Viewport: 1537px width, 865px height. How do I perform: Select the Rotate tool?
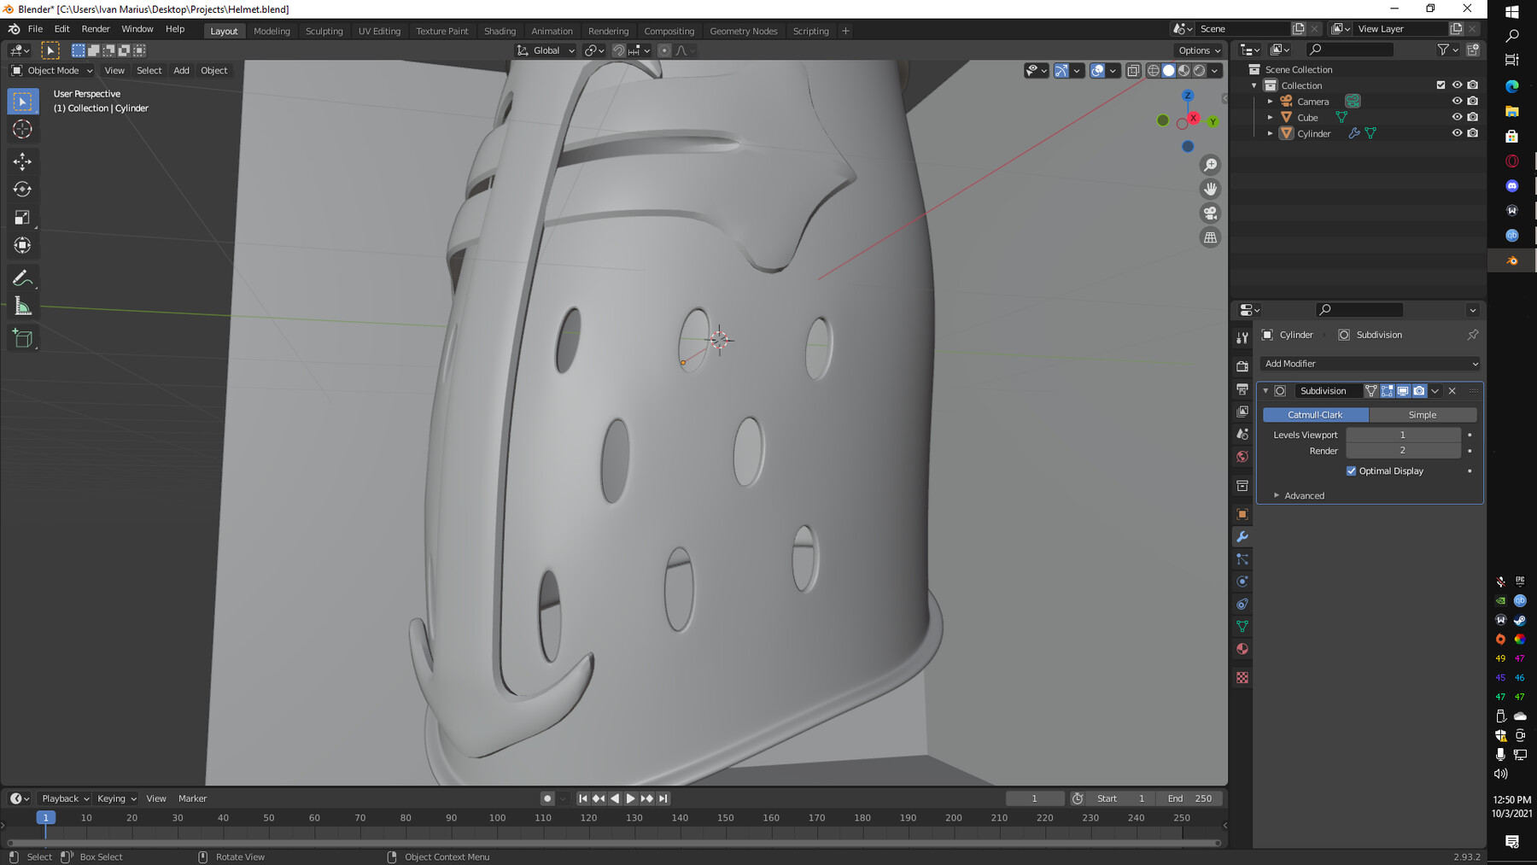click(22, 189)
